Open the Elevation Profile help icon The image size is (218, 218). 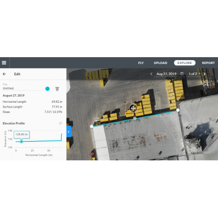pyautogui.click(x=61, y=123)
